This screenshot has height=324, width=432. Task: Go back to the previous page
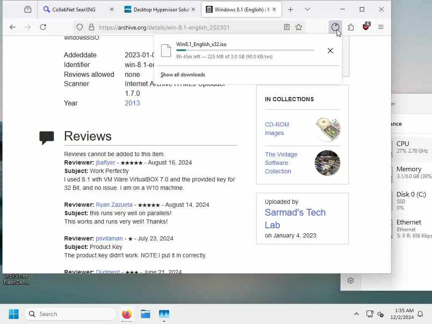[x=13, y=27]
